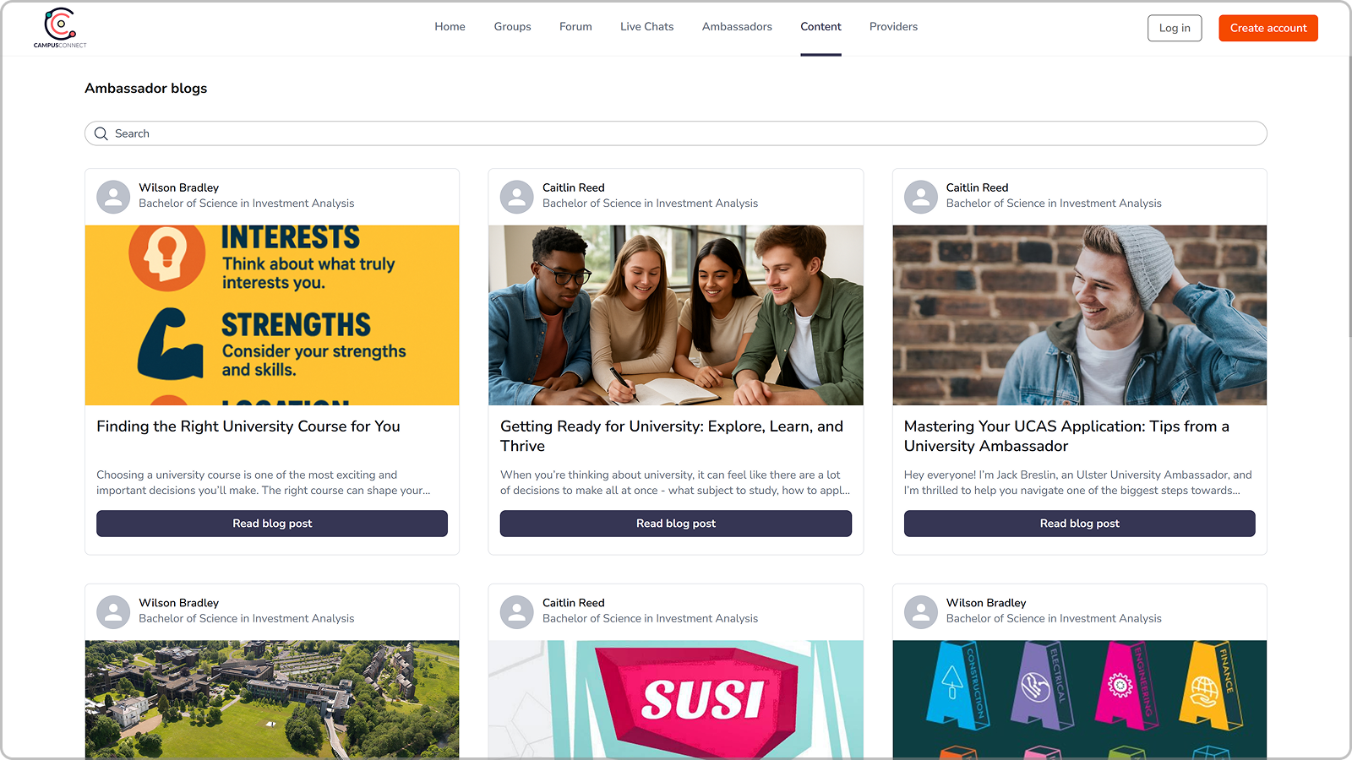The width and height of the screenshot is (1352, 760).
Task: Open the Forum page
Action: coord(575,27)
